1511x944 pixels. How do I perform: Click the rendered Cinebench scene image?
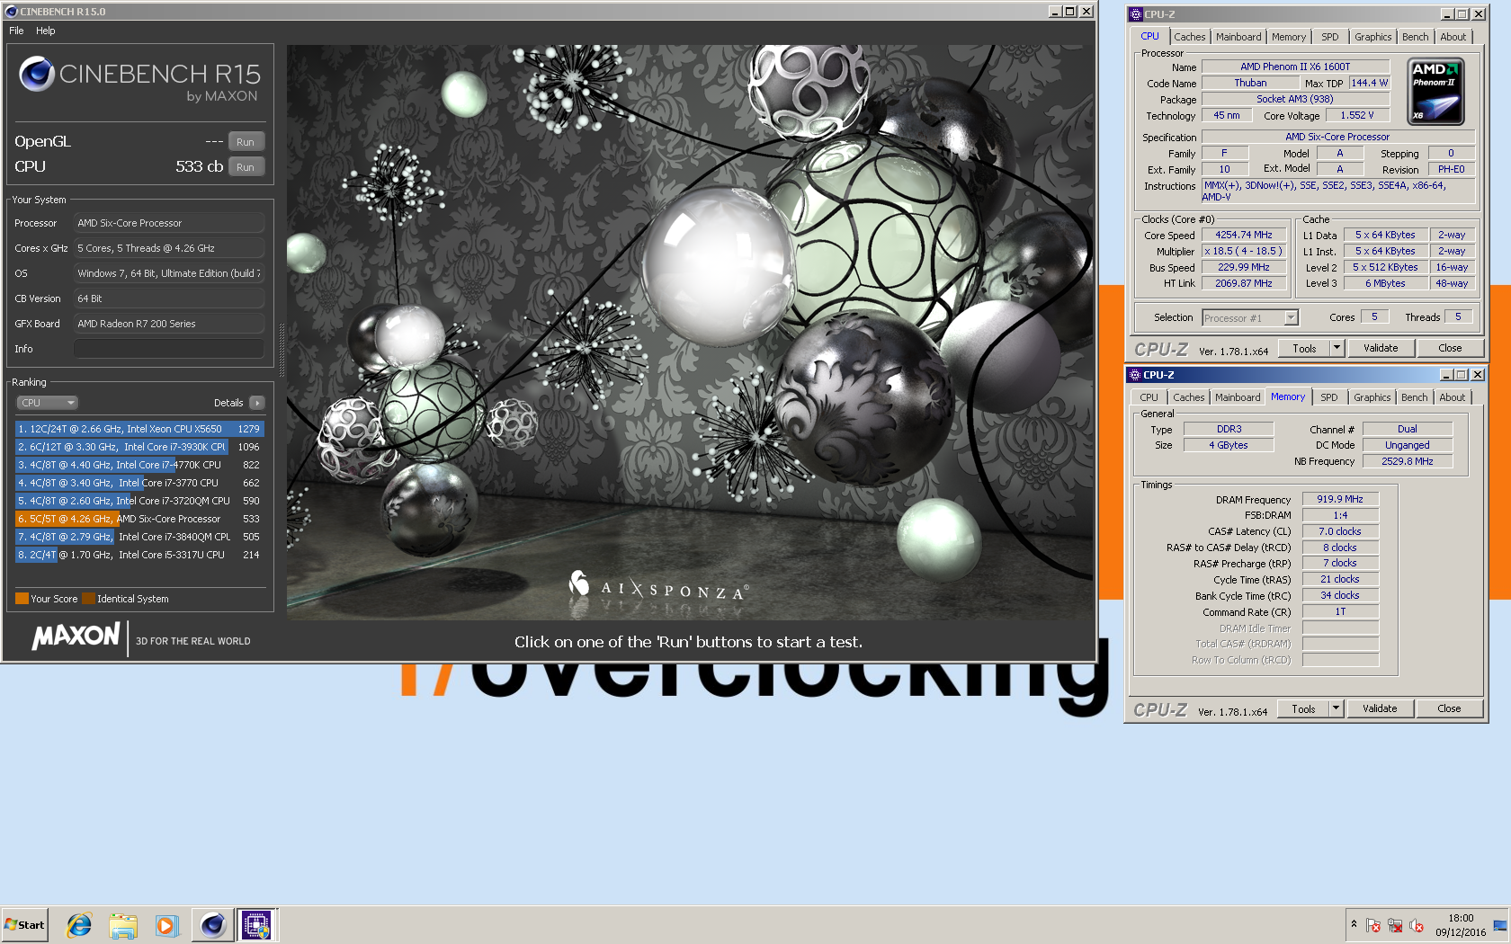tap(690, 332)
